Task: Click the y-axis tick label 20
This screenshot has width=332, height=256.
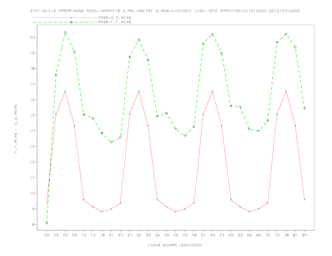Action: point(32,37)
